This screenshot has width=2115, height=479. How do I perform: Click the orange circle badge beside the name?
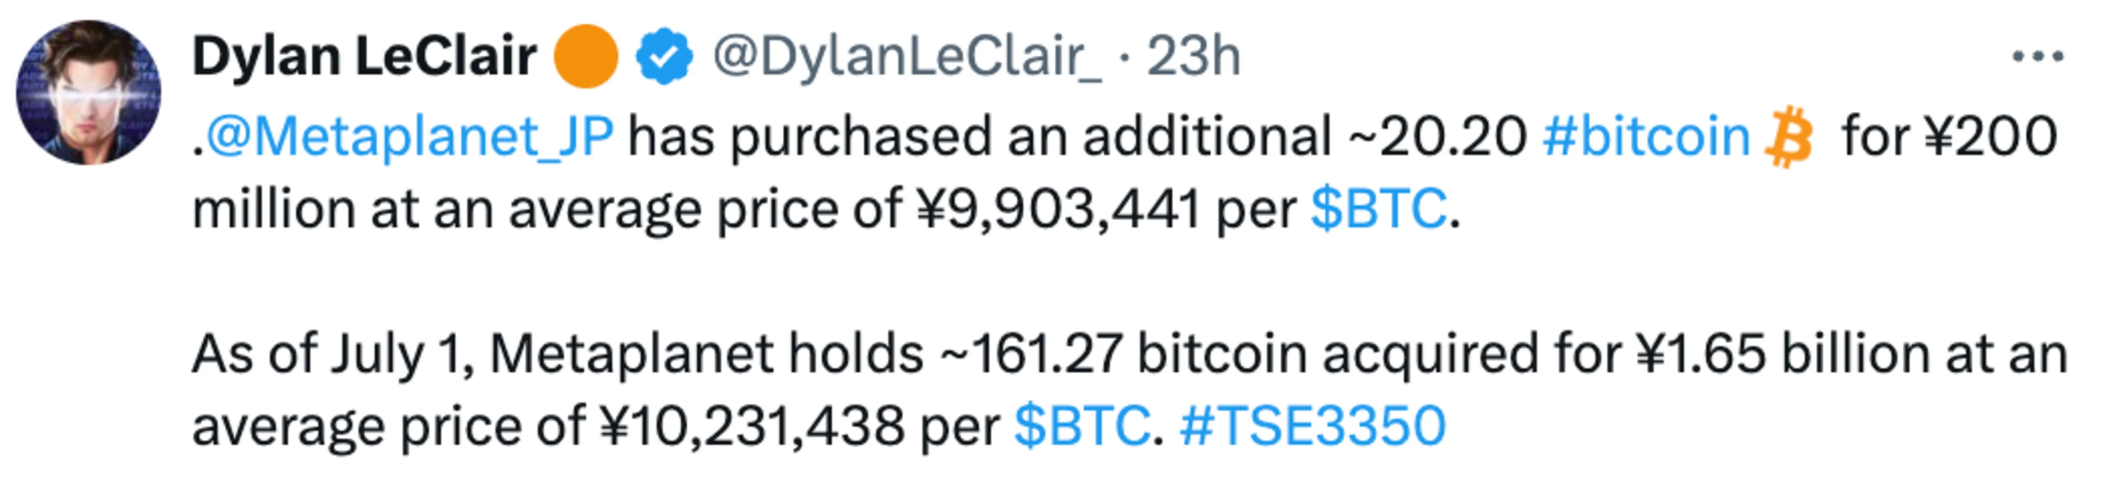(x=585, y=57)
